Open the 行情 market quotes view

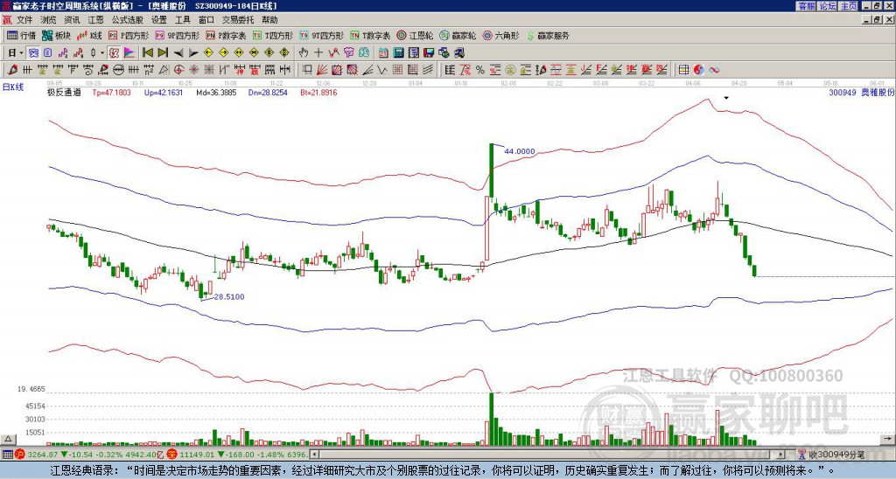click(21, 35)
